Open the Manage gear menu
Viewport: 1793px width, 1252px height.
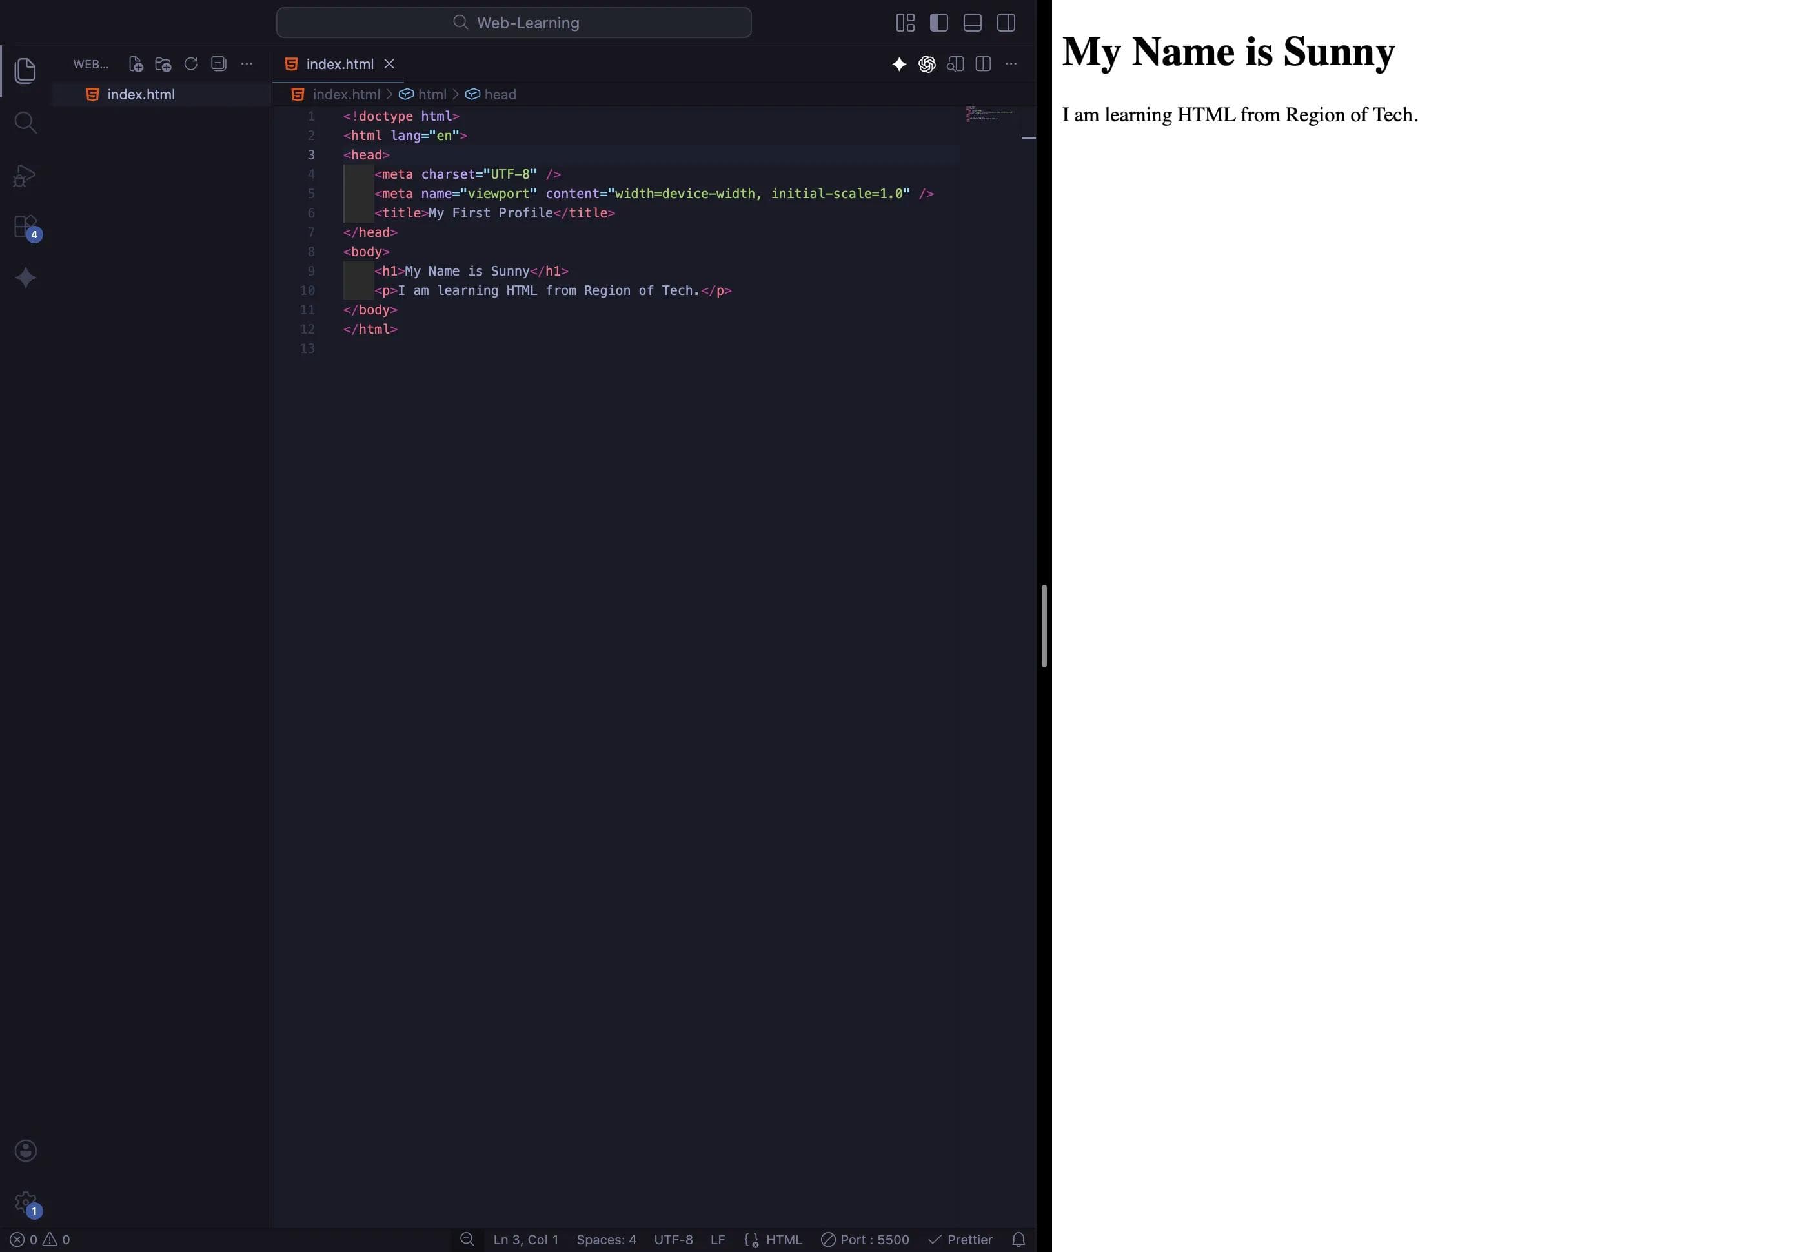(25, 1201)
